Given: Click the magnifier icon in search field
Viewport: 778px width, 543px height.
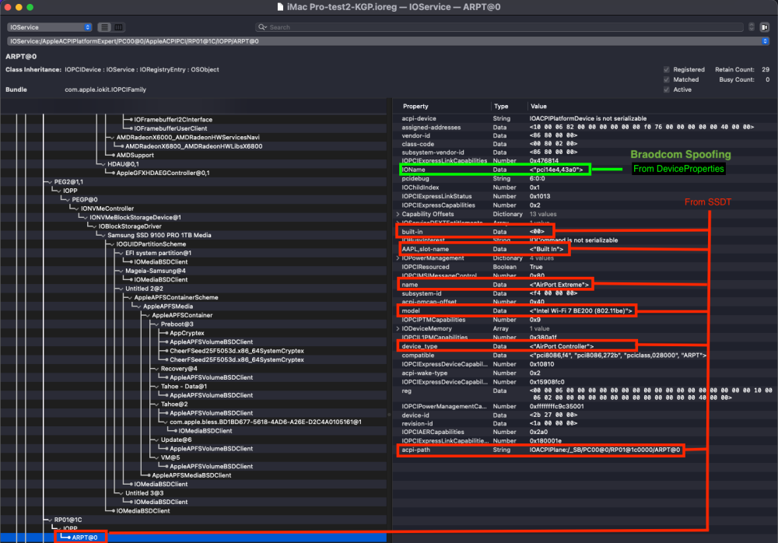Looking at the screenshot, I should 262,27.
